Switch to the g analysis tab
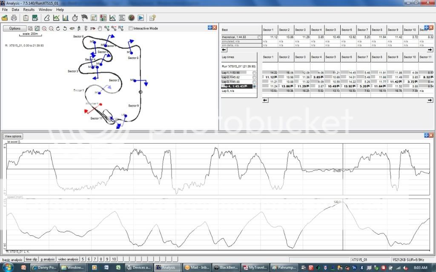The height and width of the screenshot is (272, 436). click(x=47, y=259)
